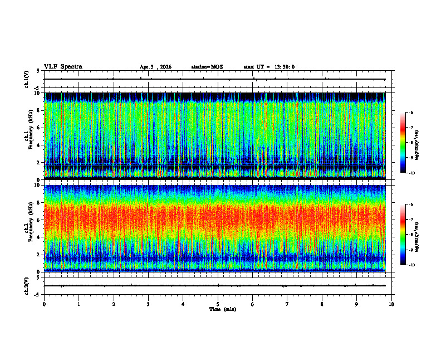Click the "-6" value on ch.2 colorbar
This screenshot has height=341, width=441.
pyautogui.click(x=411, y=204)
